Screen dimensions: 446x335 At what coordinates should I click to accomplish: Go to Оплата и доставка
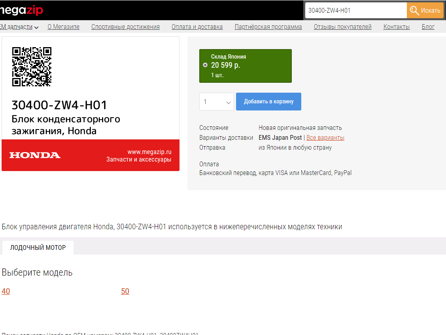coord(197,27)
